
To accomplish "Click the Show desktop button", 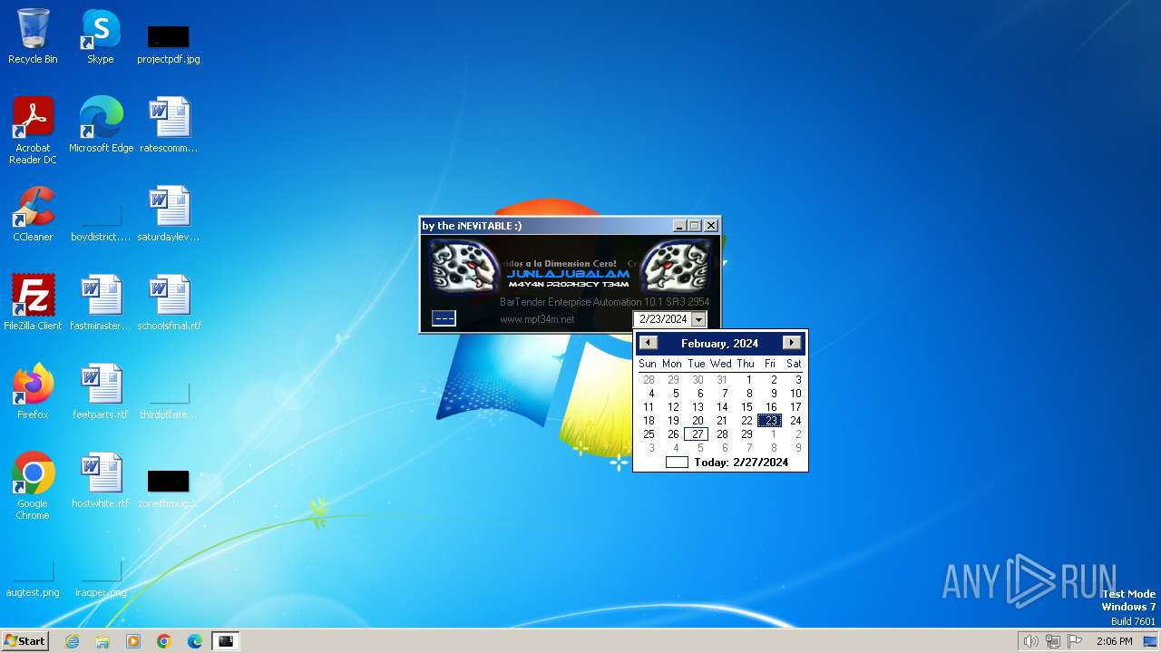I will (x=1150, y=641).
